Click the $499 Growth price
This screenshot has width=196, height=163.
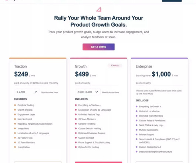(82, 74)
